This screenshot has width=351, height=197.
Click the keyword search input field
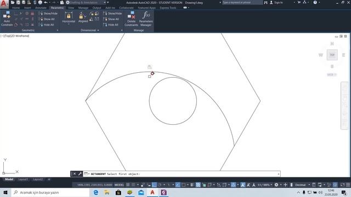click(242, 2)
